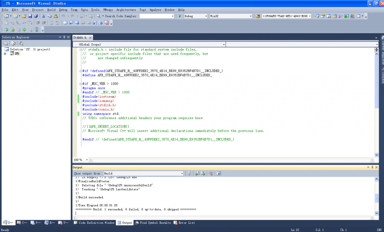Expand the 25 project node in Solution Explorer
Image resolution: width=384 pixels, height=232 pixels.
point(5,54)
